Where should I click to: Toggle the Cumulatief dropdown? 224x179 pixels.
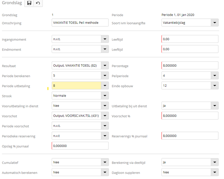[x=105, y=162]
